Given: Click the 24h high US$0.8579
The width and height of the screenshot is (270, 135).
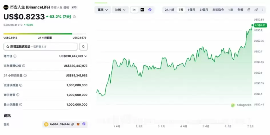Looking at the screenshot, I should coord(79,38).
